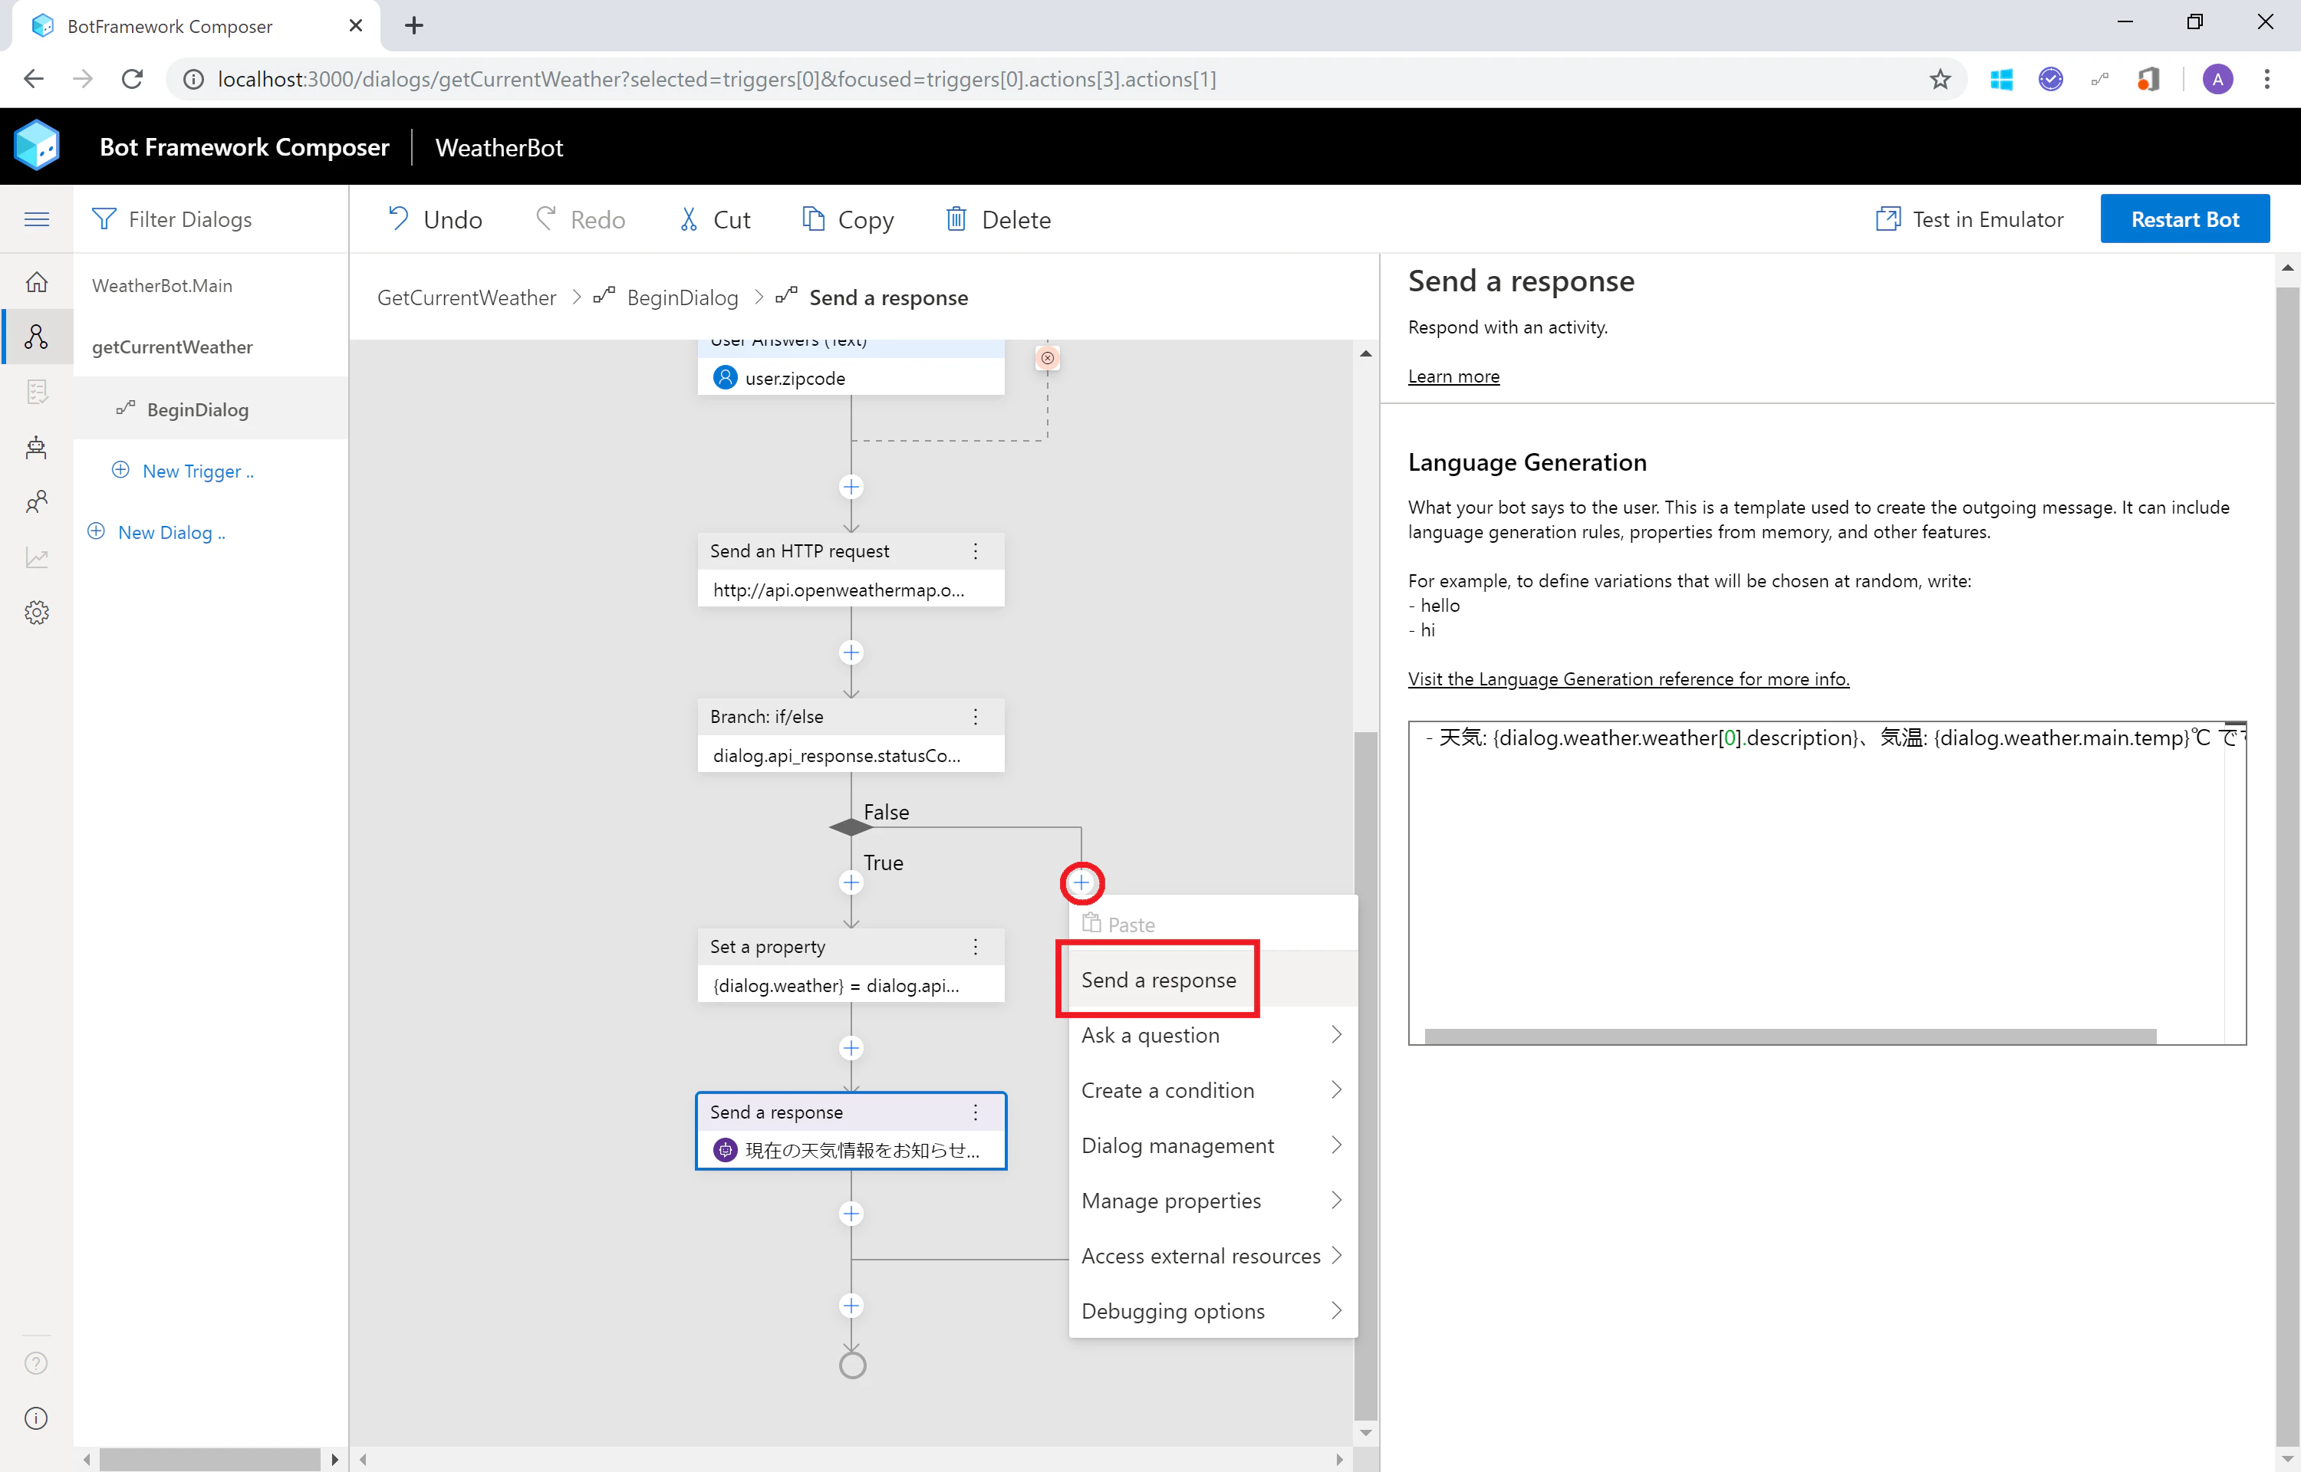The height and width of the screenshot is (1472, 2301).
Task: Click New Dialog link
Action: coord(158,532)
